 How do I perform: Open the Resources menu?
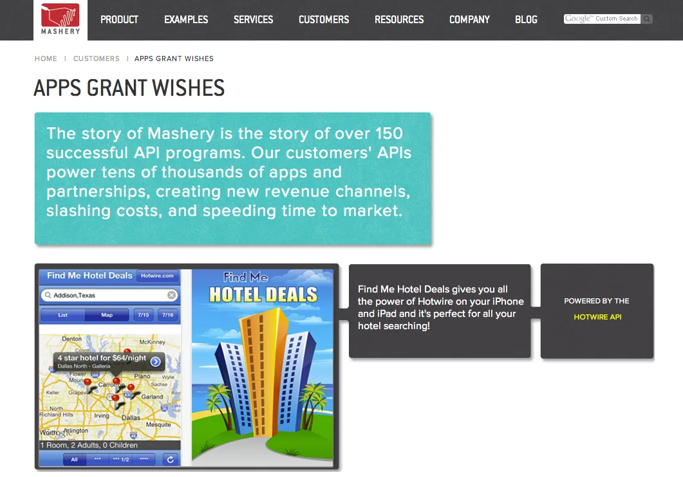pyautogui.click(x=399, y=19)
